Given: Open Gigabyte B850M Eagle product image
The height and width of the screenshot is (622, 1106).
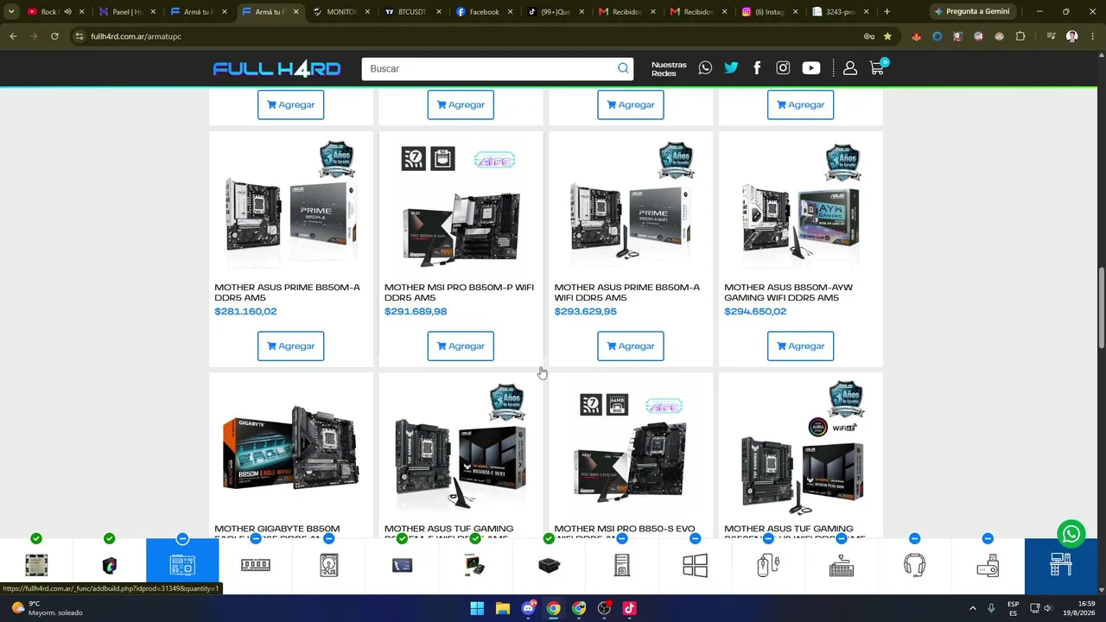Looking at the screenshot, I should pyautogui.click(x=290, y=447).
